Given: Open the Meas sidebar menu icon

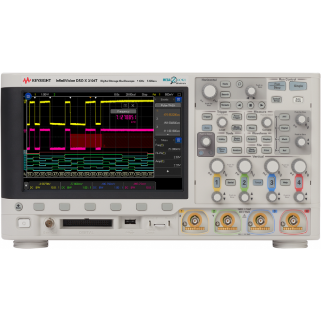Looking at the screenshot, I should point(178,140).
